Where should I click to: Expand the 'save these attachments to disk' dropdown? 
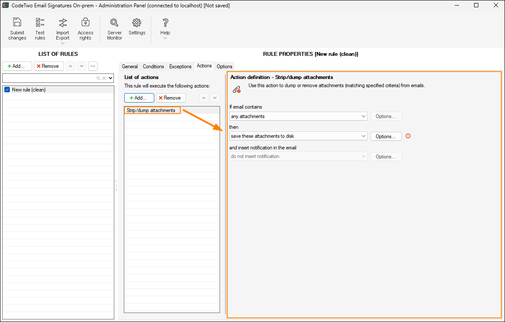(363, 136)
